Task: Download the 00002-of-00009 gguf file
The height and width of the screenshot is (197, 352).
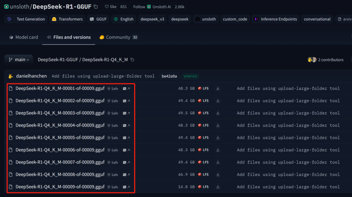Action: click(218, 101)
